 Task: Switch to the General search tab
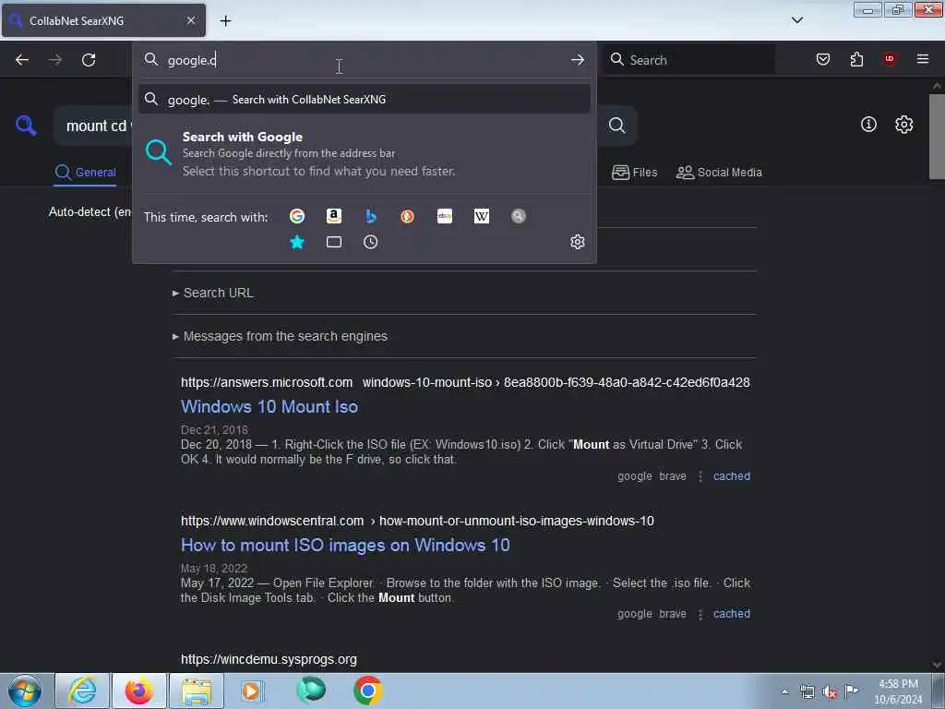click(x=85, y=173)
